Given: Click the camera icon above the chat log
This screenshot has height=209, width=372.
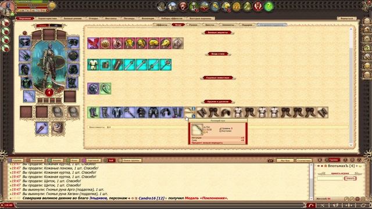Looking at the screenshot, I should [x=270, y=160].
